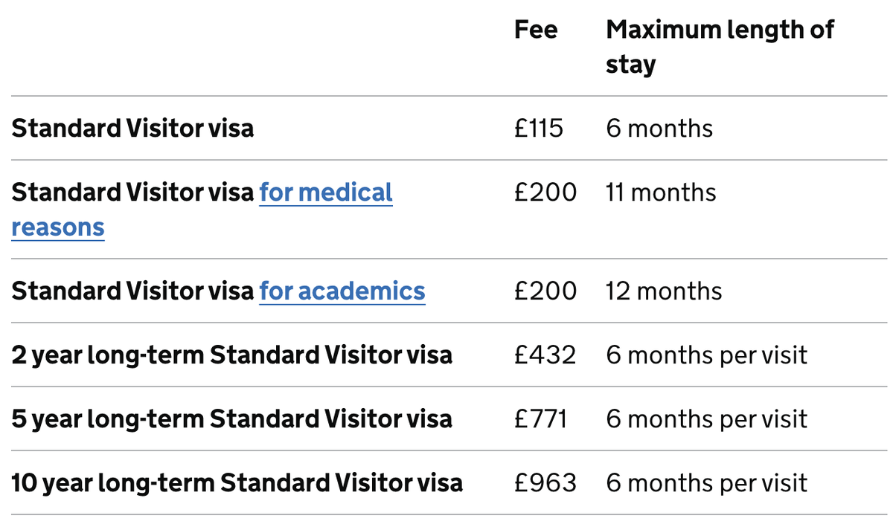
Task: Click the '2 year long-term Standard Visitor visa' label
Action: (231, 355)
